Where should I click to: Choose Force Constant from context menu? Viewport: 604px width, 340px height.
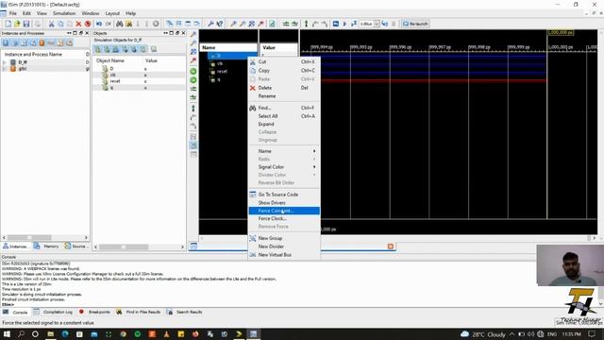[284, 211]
